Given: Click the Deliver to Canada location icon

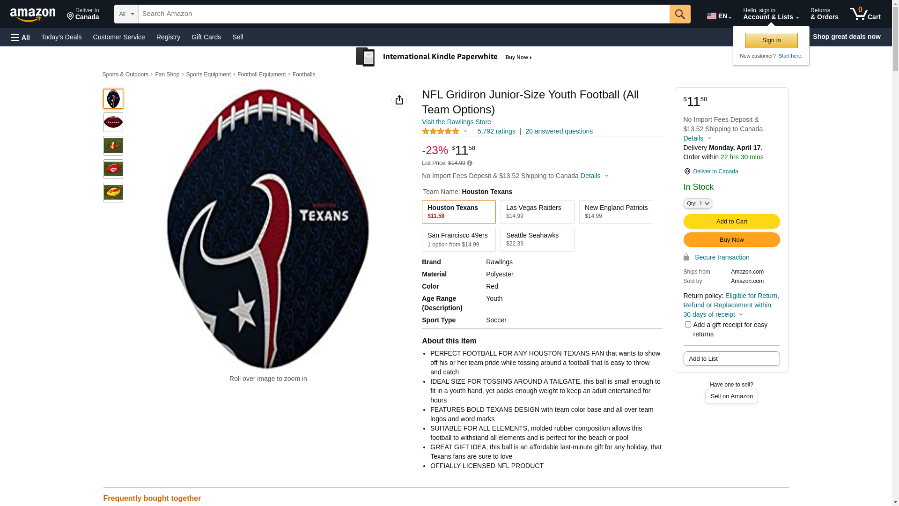Looking at the screenshot, I should pyautogui.click(x=687, y=171).
